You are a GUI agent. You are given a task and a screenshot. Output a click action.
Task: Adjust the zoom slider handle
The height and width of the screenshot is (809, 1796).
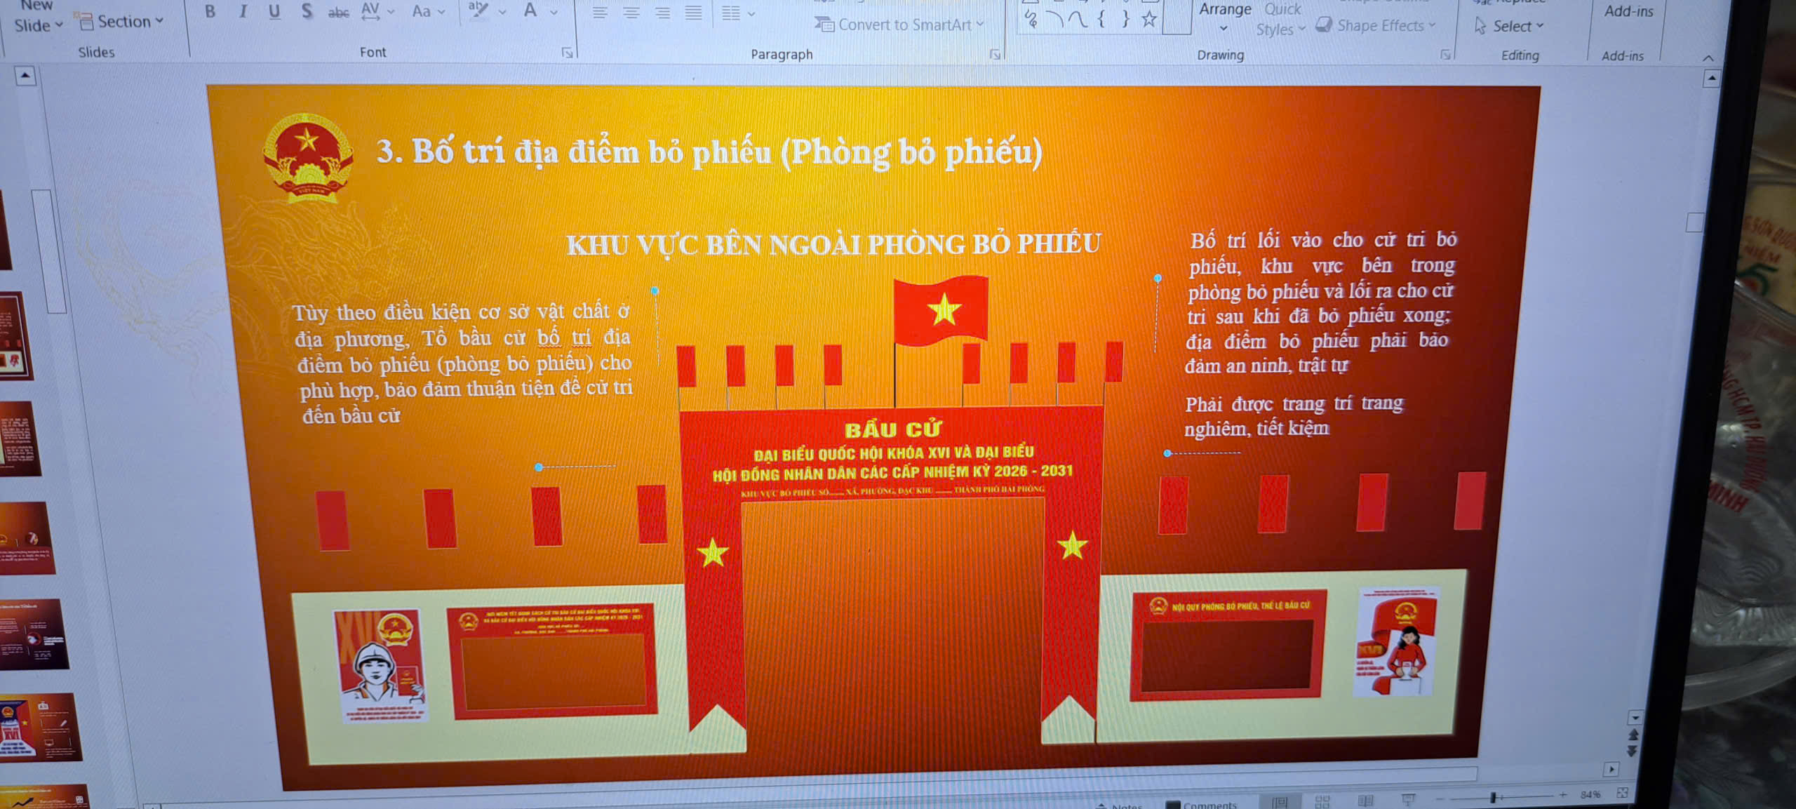pos(1494,797)
